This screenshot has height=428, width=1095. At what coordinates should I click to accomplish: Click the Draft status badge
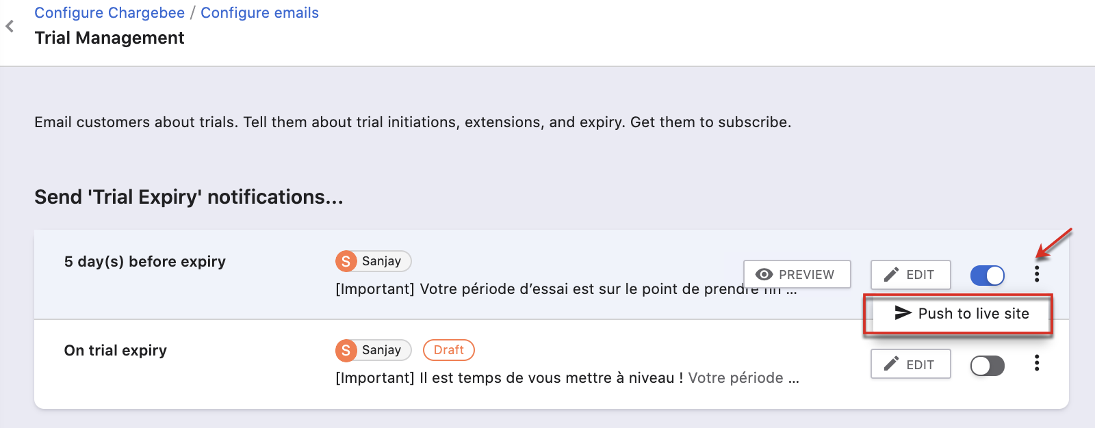click(x=448, y=350)
